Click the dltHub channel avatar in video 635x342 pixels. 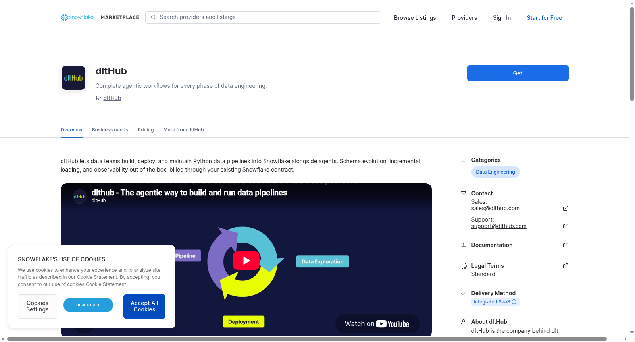(x=80, y=197)
